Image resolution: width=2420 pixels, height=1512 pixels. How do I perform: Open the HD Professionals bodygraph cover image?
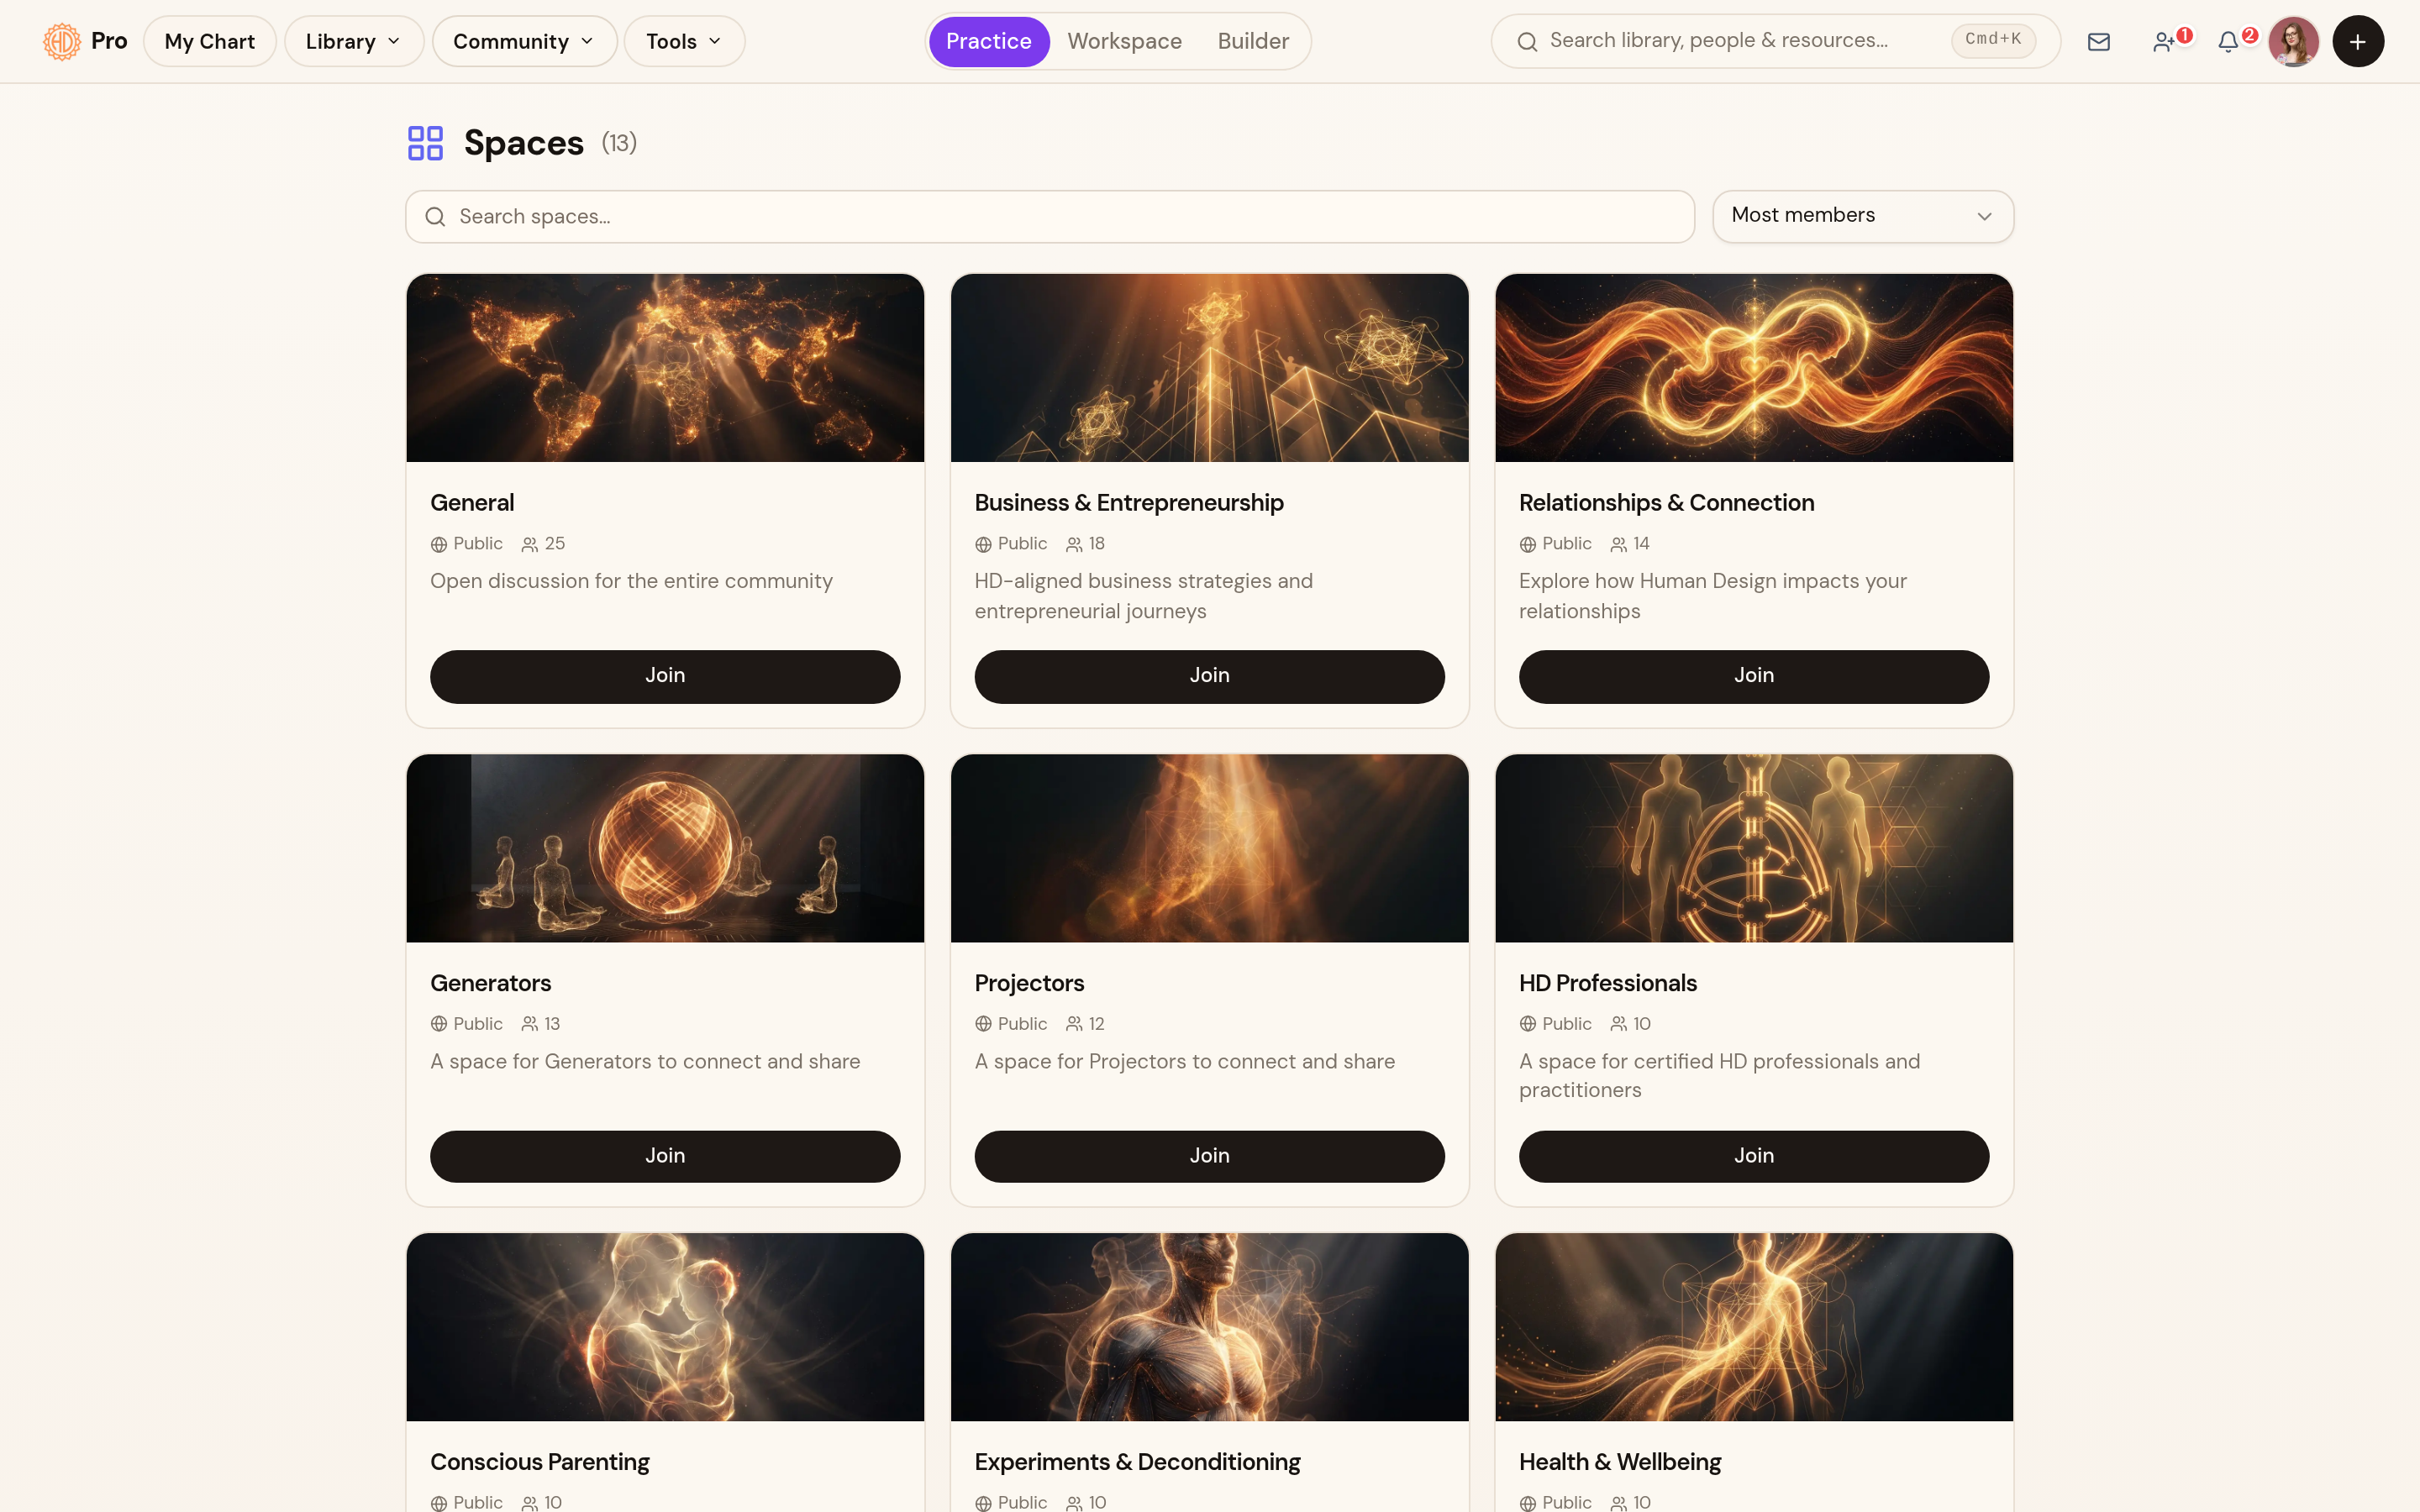coord(1753,848)
